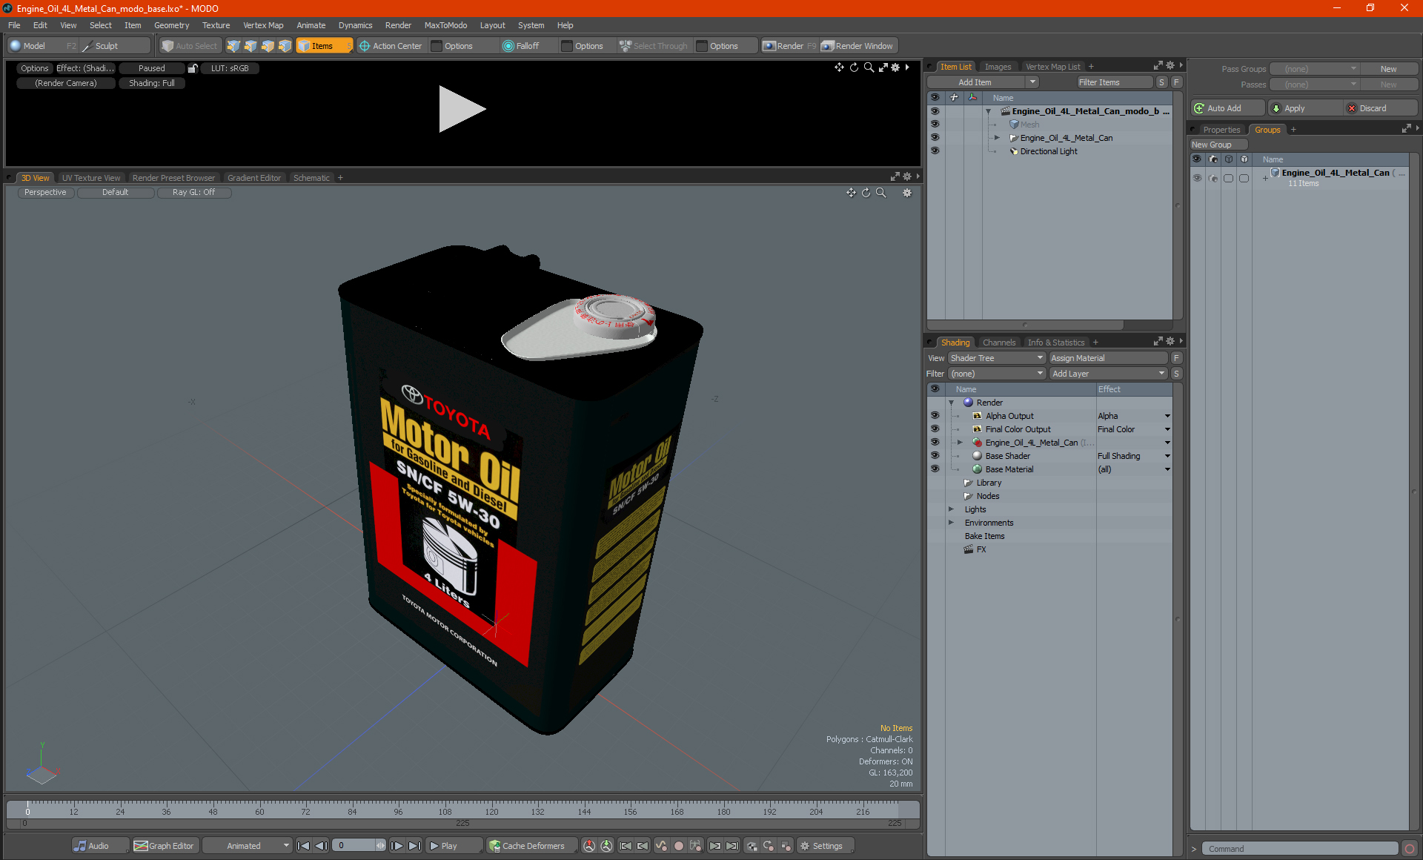This screenshot has height=860, width=1423.
Task: Click rotate icon in 3D viewport header
Action: [866, 193]
